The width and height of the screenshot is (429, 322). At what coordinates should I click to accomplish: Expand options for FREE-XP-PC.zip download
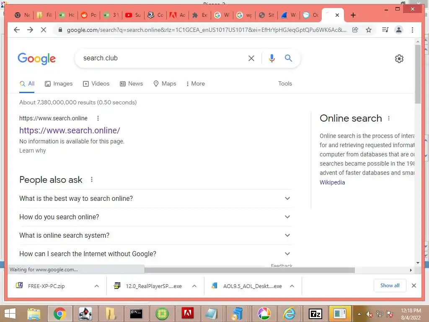coord(97,286)
